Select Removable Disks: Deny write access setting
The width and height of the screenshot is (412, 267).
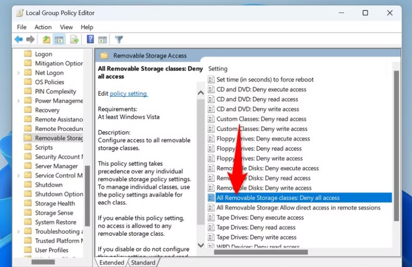tap(264, 188)
